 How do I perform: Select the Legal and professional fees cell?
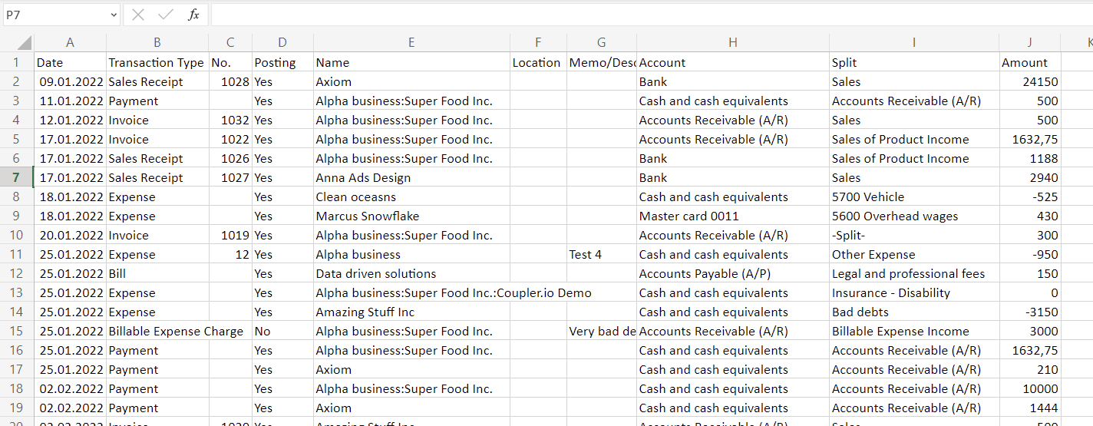coord(914,273)
